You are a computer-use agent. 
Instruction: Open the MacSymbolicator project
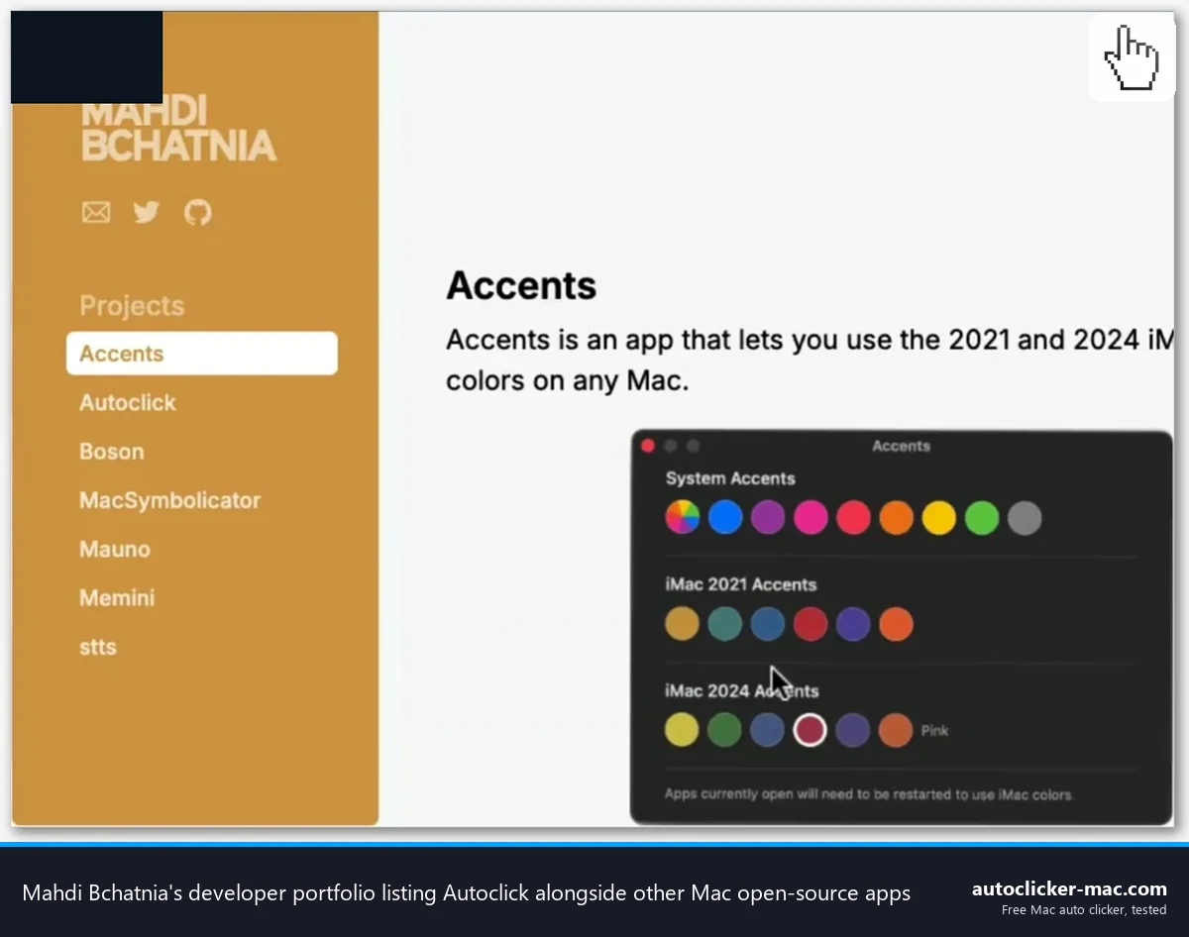170,500
